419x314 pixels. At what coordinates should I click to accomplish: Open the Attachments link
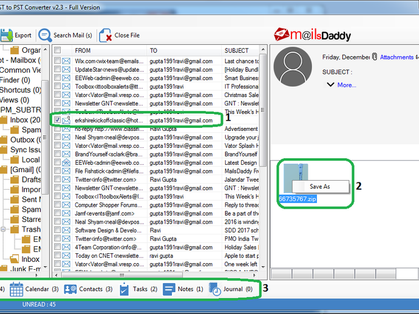tap(397, 57)
